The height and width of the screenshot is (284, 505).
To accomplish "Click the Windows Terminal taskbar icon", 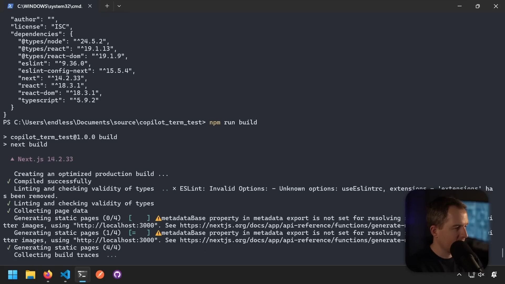I will (82, 275).
